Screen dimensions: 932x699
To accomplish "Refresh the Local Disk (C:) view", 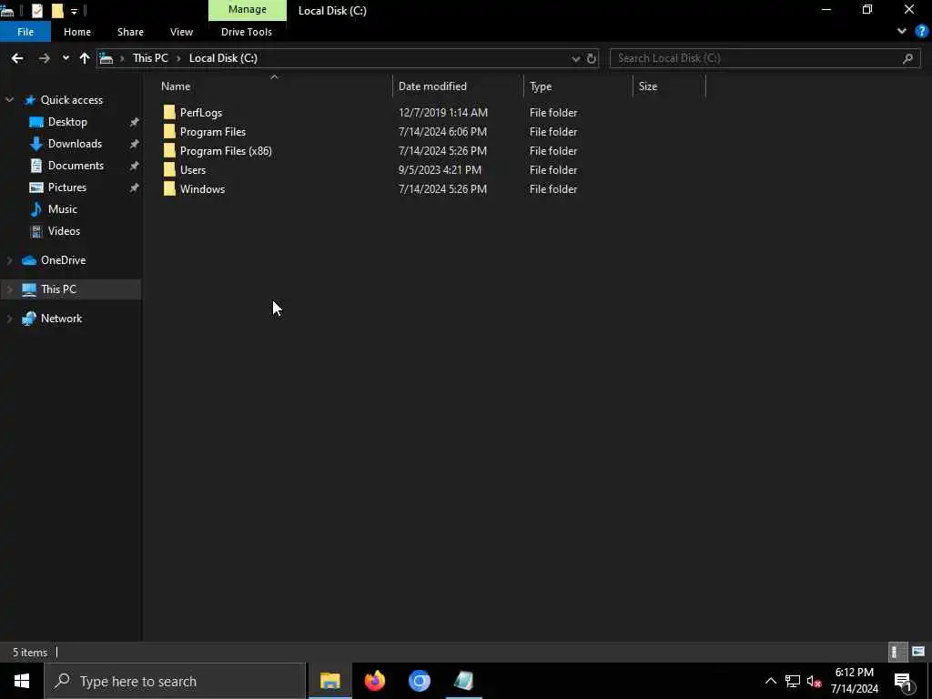I will point(592,58).
